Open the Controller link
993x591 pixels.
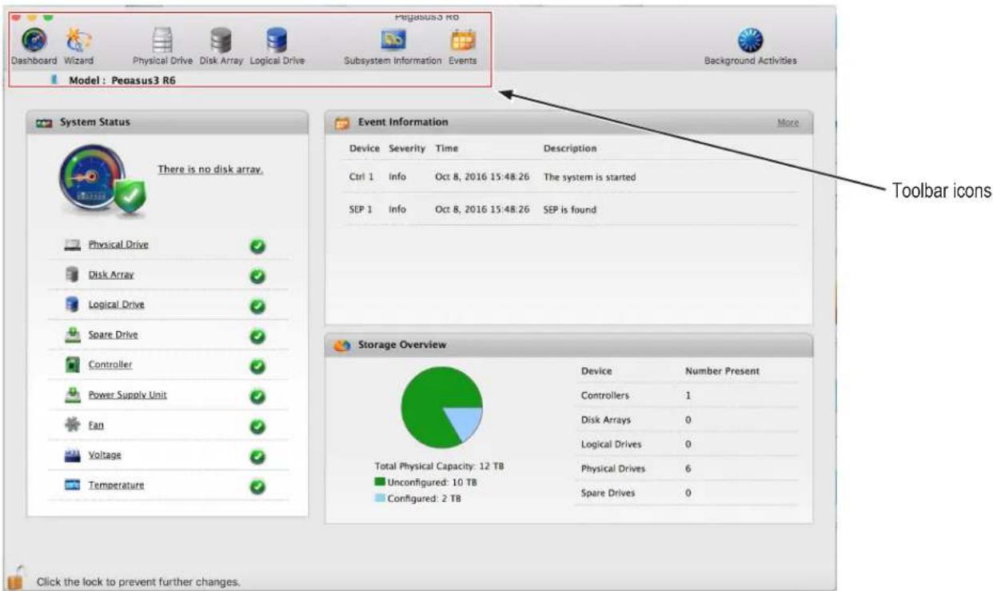pos(110,365)
